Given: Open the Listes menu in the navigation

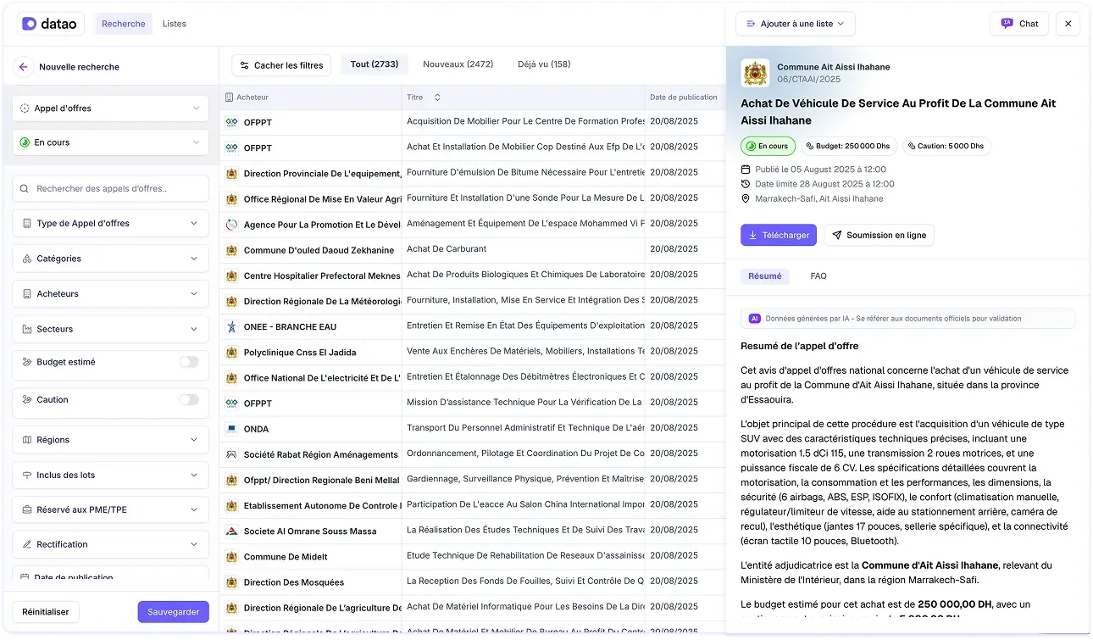Looking at the screenshot, I should click(x=174, y=24).
